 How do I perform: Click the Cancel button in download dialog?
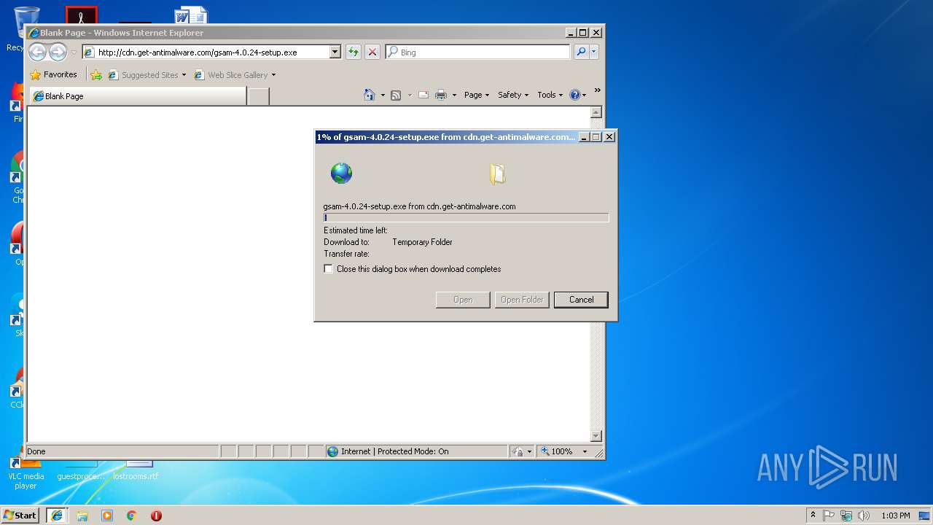[581, 300]
